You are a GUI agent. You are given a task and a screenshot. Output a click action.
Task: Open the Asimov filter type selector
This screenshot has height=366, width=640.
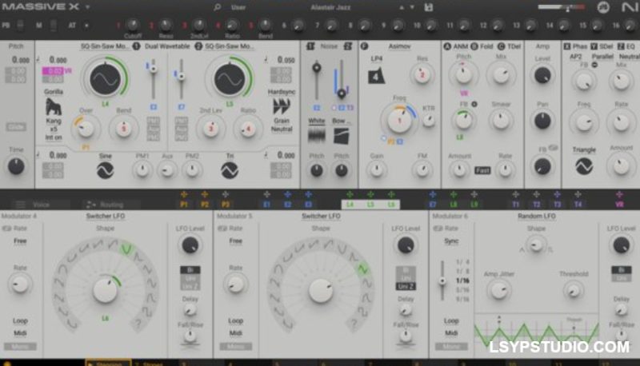[x=399, y=46]
